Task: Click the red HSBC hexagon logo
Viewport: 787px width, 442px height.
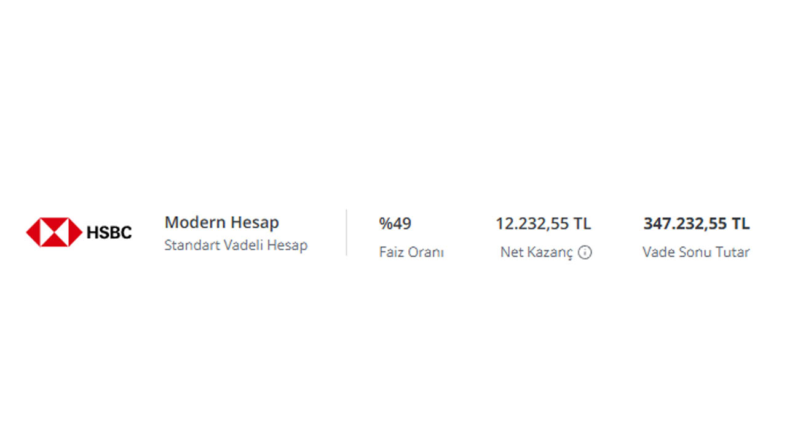Action: [x=54, y=232]
